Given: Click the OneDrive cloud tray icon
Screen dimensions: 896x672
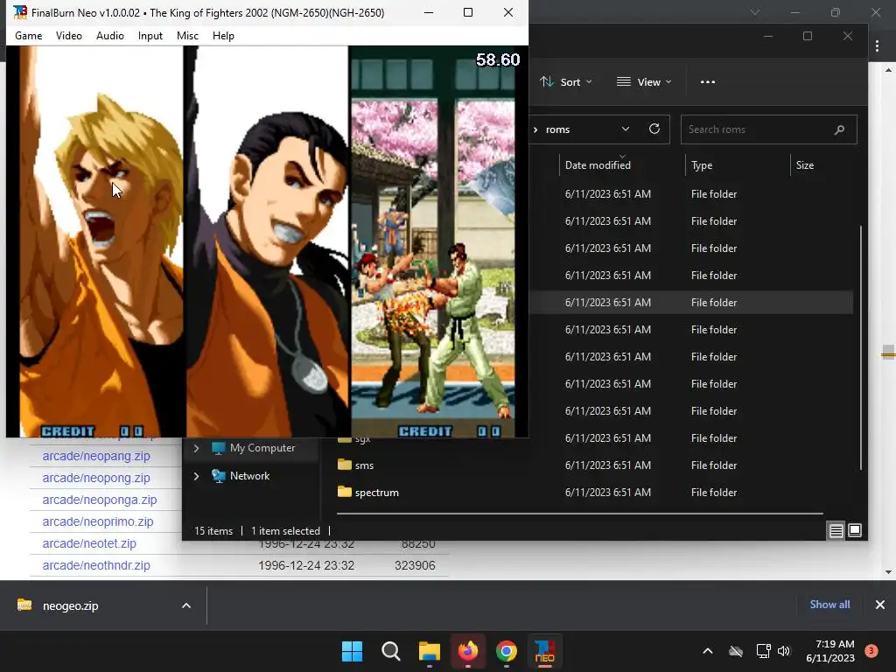Looking at the screenshot, I should [x=736, y=651].
